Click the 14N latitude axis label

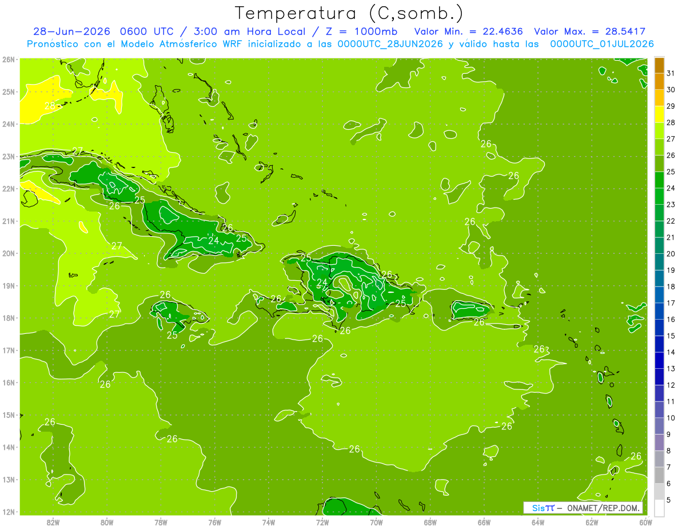(x=9, y=447)
